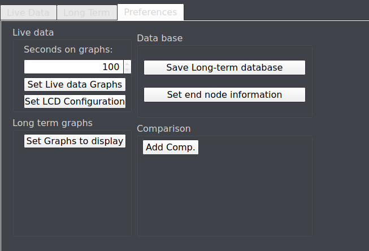Image resolution: width=369 pixels, height=251 pixels.
Task: Select the value 100 in the spinbox
Action: click(x=111, y=67)
